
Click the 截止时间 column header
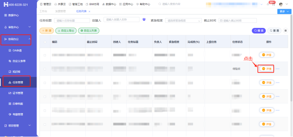click(x=92, y=42)
